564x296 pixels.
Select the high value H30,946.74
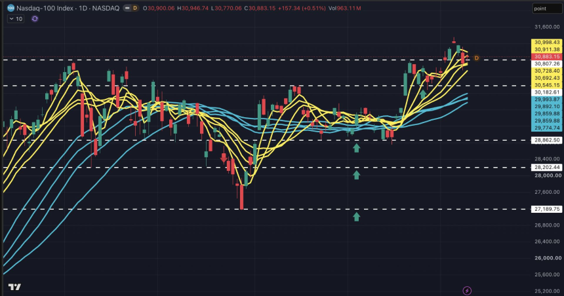pyautogui.click(x=193, y=8)
